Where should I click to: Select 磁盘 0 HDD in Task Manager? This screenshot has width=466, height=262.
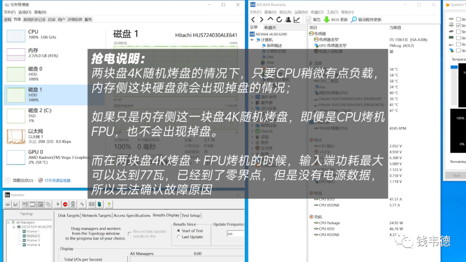(54, 74)
